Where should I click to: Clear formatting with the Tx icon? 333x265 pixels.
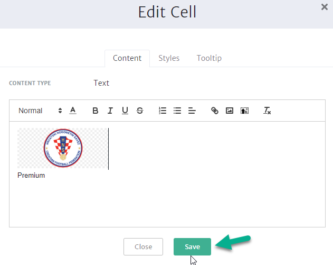pyautogui.click(x=267, y=111)
